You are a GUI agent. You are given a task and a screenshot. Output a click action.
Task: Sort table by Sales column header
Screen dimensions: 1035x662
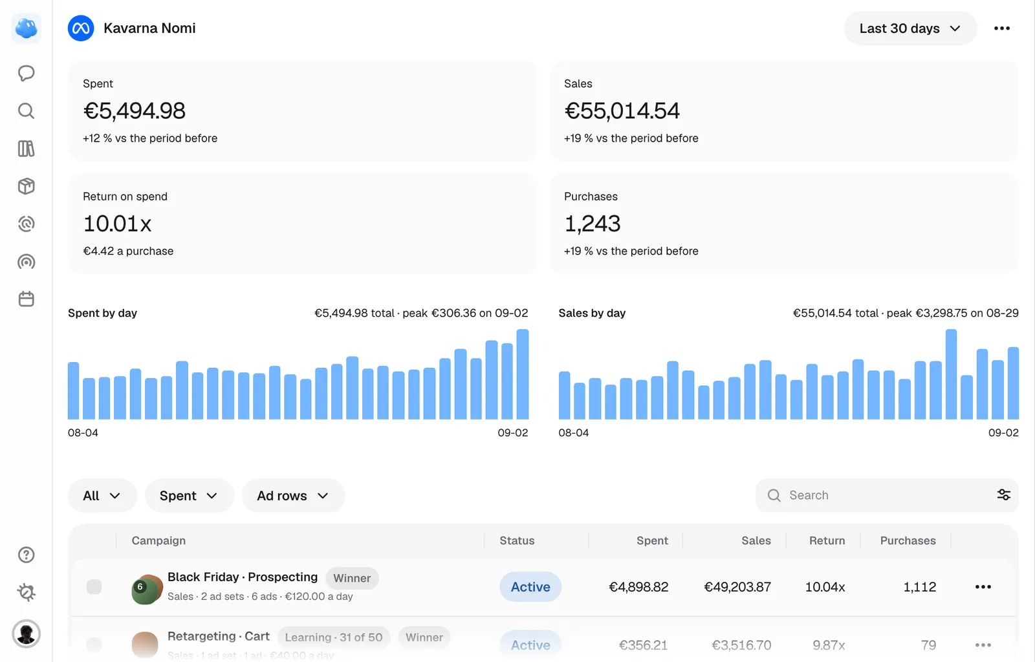756,540
